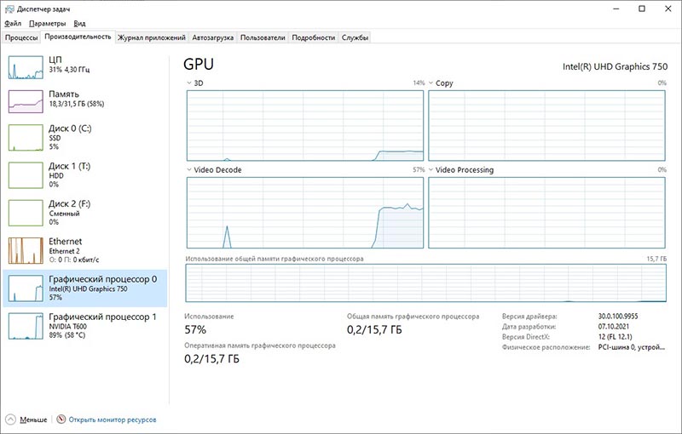Viewport: 682px width, 434px height.
Task: Select the Память usage graph icon
Action: tap(25, 101)
